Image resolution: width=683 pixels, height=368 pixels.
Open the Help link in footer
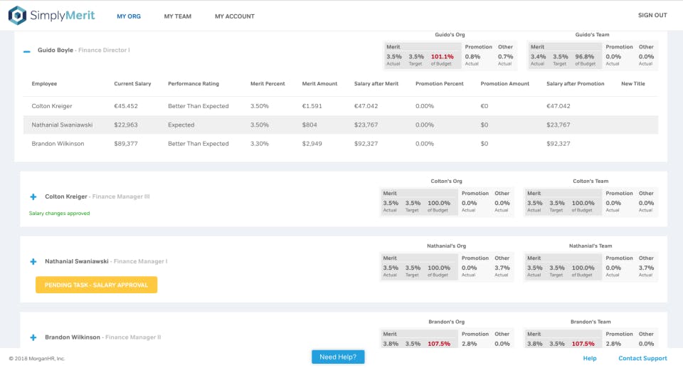pyautogui.click(x=590, y=358)
